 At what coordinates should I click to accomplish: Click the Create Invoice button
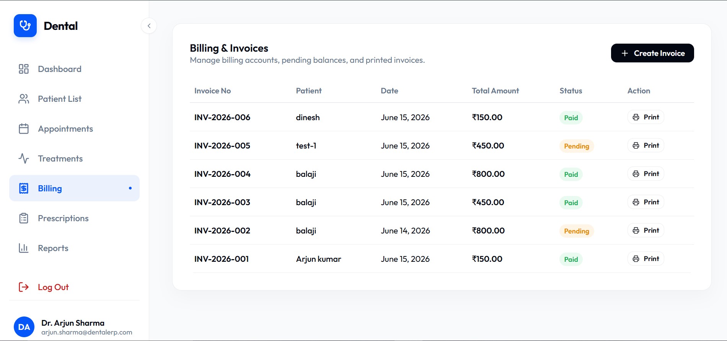point(652,53)
